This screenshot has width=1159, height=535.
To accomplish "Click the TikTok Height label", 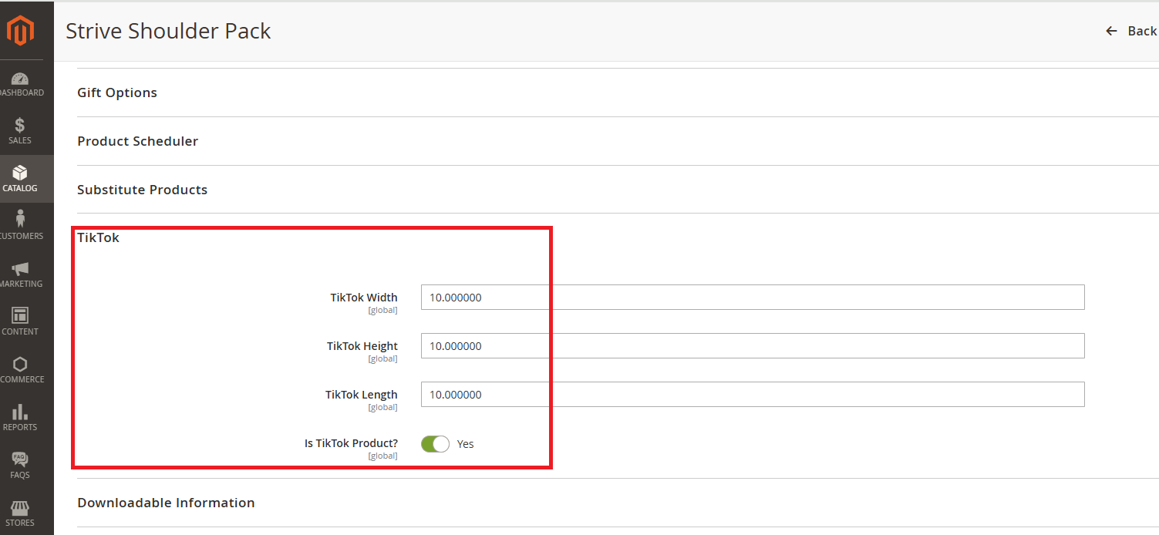I will pos(362,346).
